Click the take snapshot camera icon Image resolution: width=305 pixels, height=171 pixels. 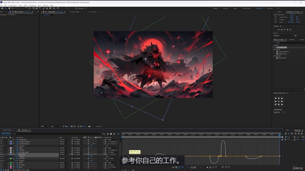[x=89, y=126]
